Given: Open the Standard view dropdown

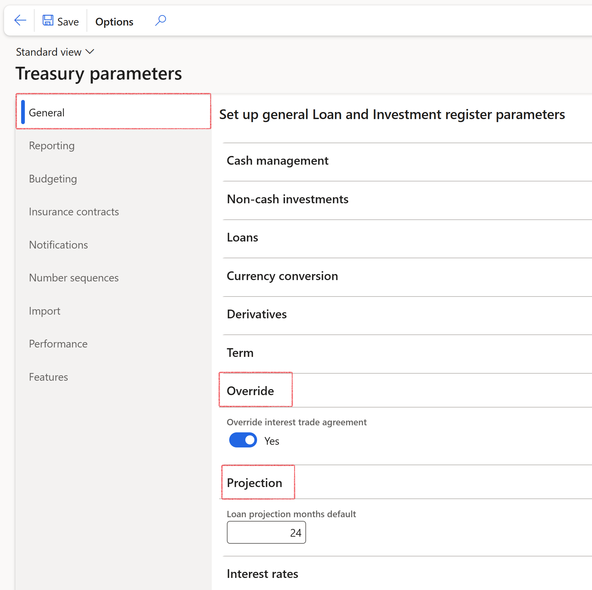Looking at the screenshot, I should coord(55,52).
